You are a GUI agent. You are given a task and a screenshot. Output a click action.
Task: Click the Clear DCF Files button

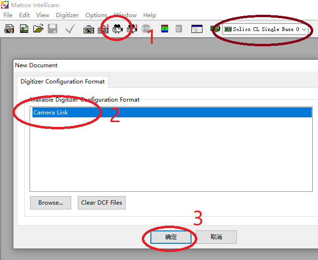click(x=102, y=203)
